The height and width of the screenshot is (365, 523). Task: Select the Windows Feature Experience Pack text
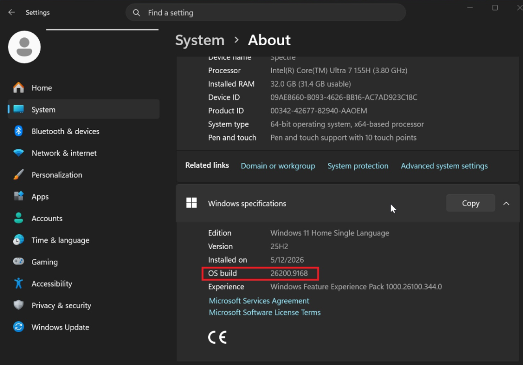pyautogui.click(x=356, y=286)
